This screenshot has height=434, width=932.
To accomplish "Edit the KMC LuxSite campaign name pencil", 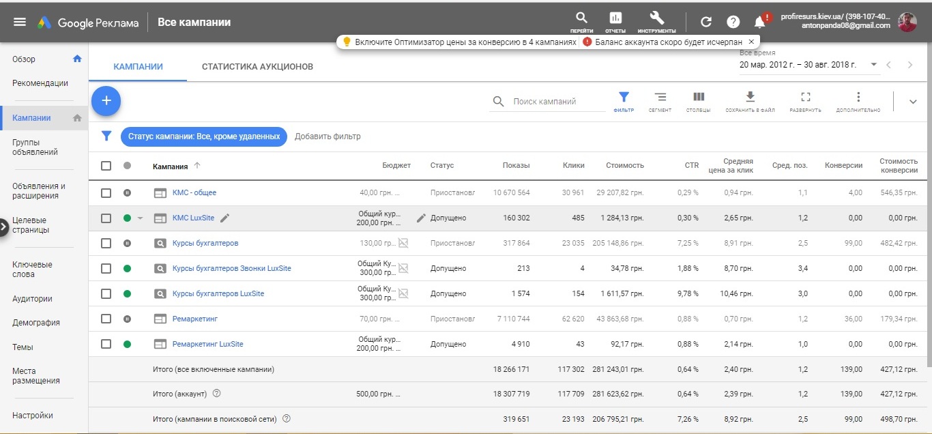I will pos(225,218).
